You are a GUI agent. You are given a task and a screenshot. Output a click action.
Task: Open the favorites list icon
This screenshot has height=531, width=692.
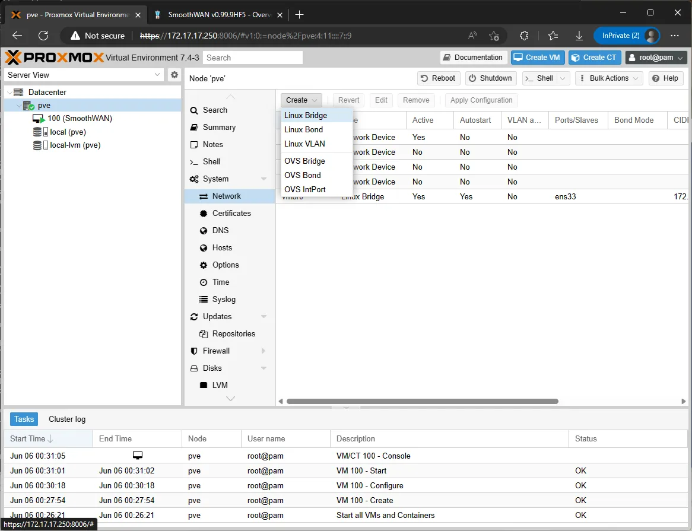pyautogui.click(x=553, y=36)
